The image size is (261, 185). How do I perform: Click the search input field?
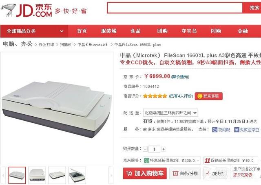(x=175, y=8)
